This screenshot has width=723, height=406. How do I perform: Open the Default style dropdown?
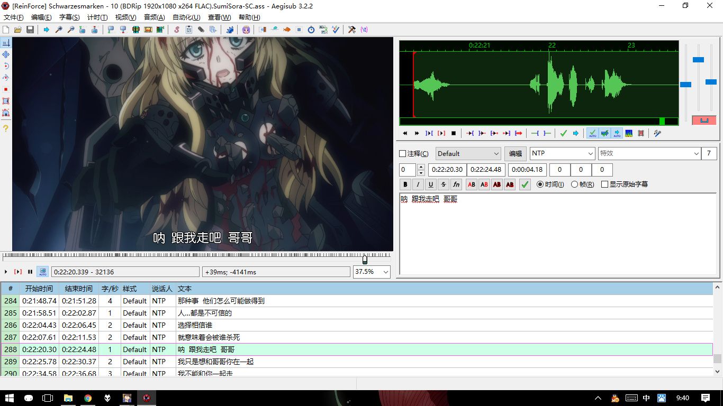tap(468, 154)
